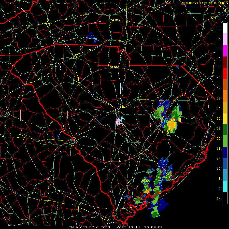Click the "ENHANCED ECHO TOPS" title text

89,227
